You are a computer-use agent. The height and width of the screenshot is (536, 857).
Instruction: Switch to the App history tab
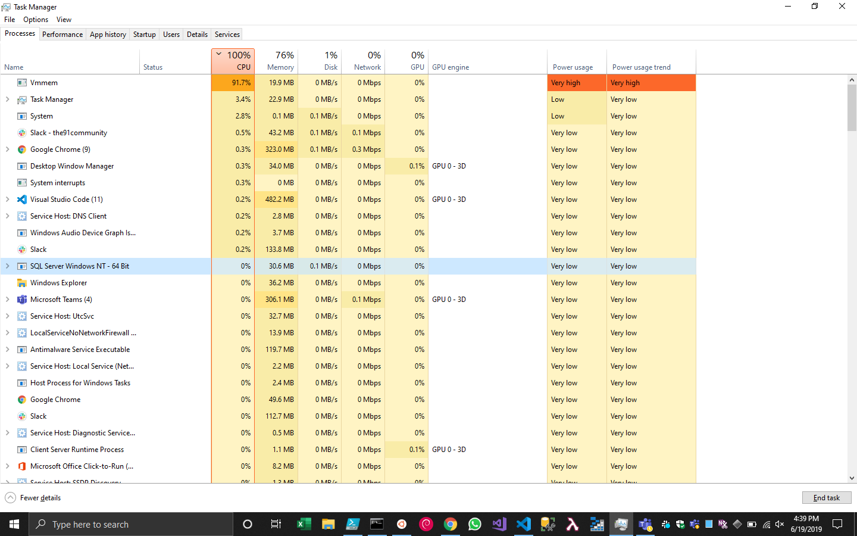point(108,35)
